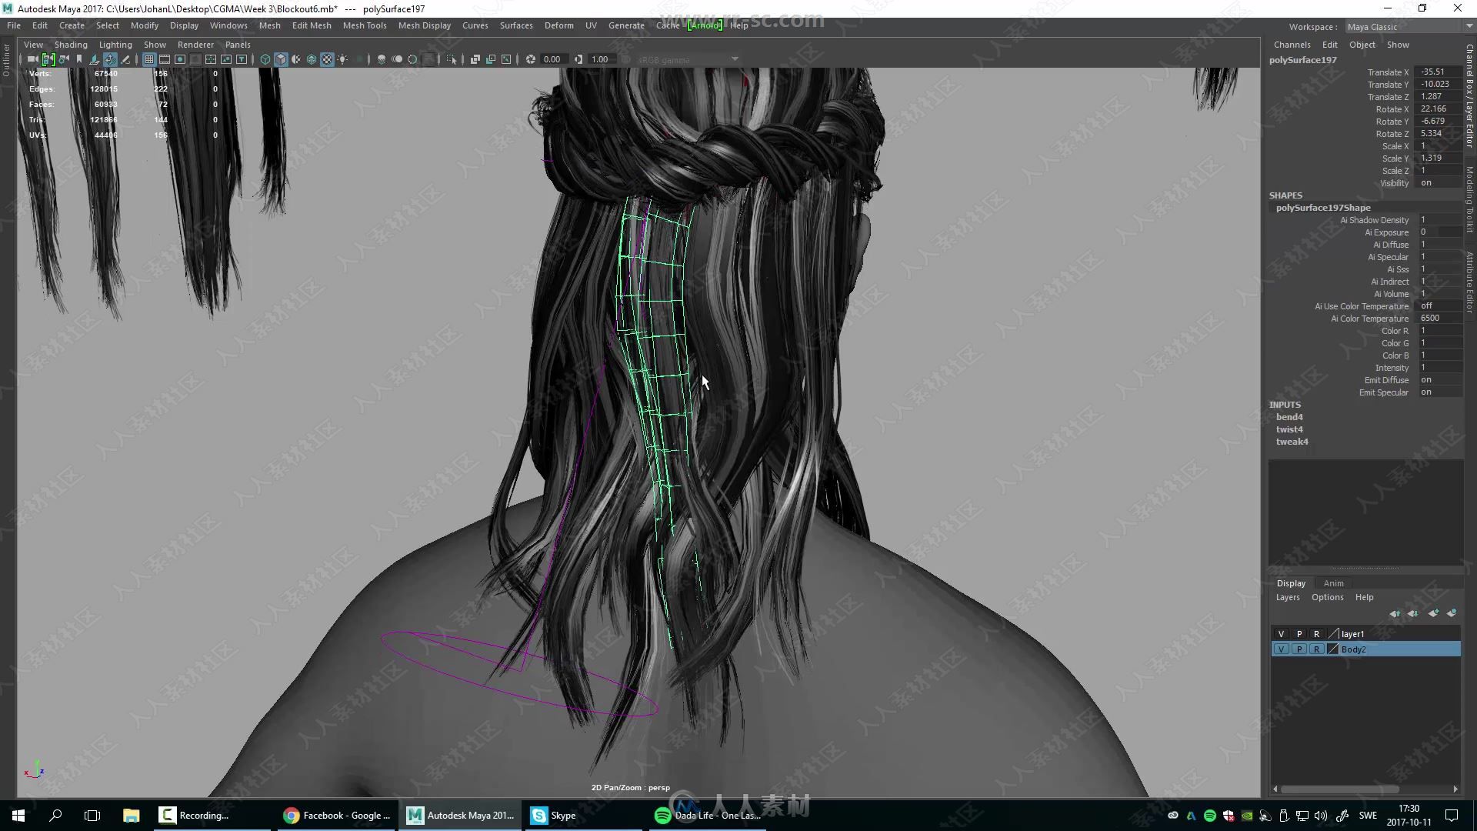Open the Deform menu
Viewport: 1477px width, 831px height.
coord(559,25)
